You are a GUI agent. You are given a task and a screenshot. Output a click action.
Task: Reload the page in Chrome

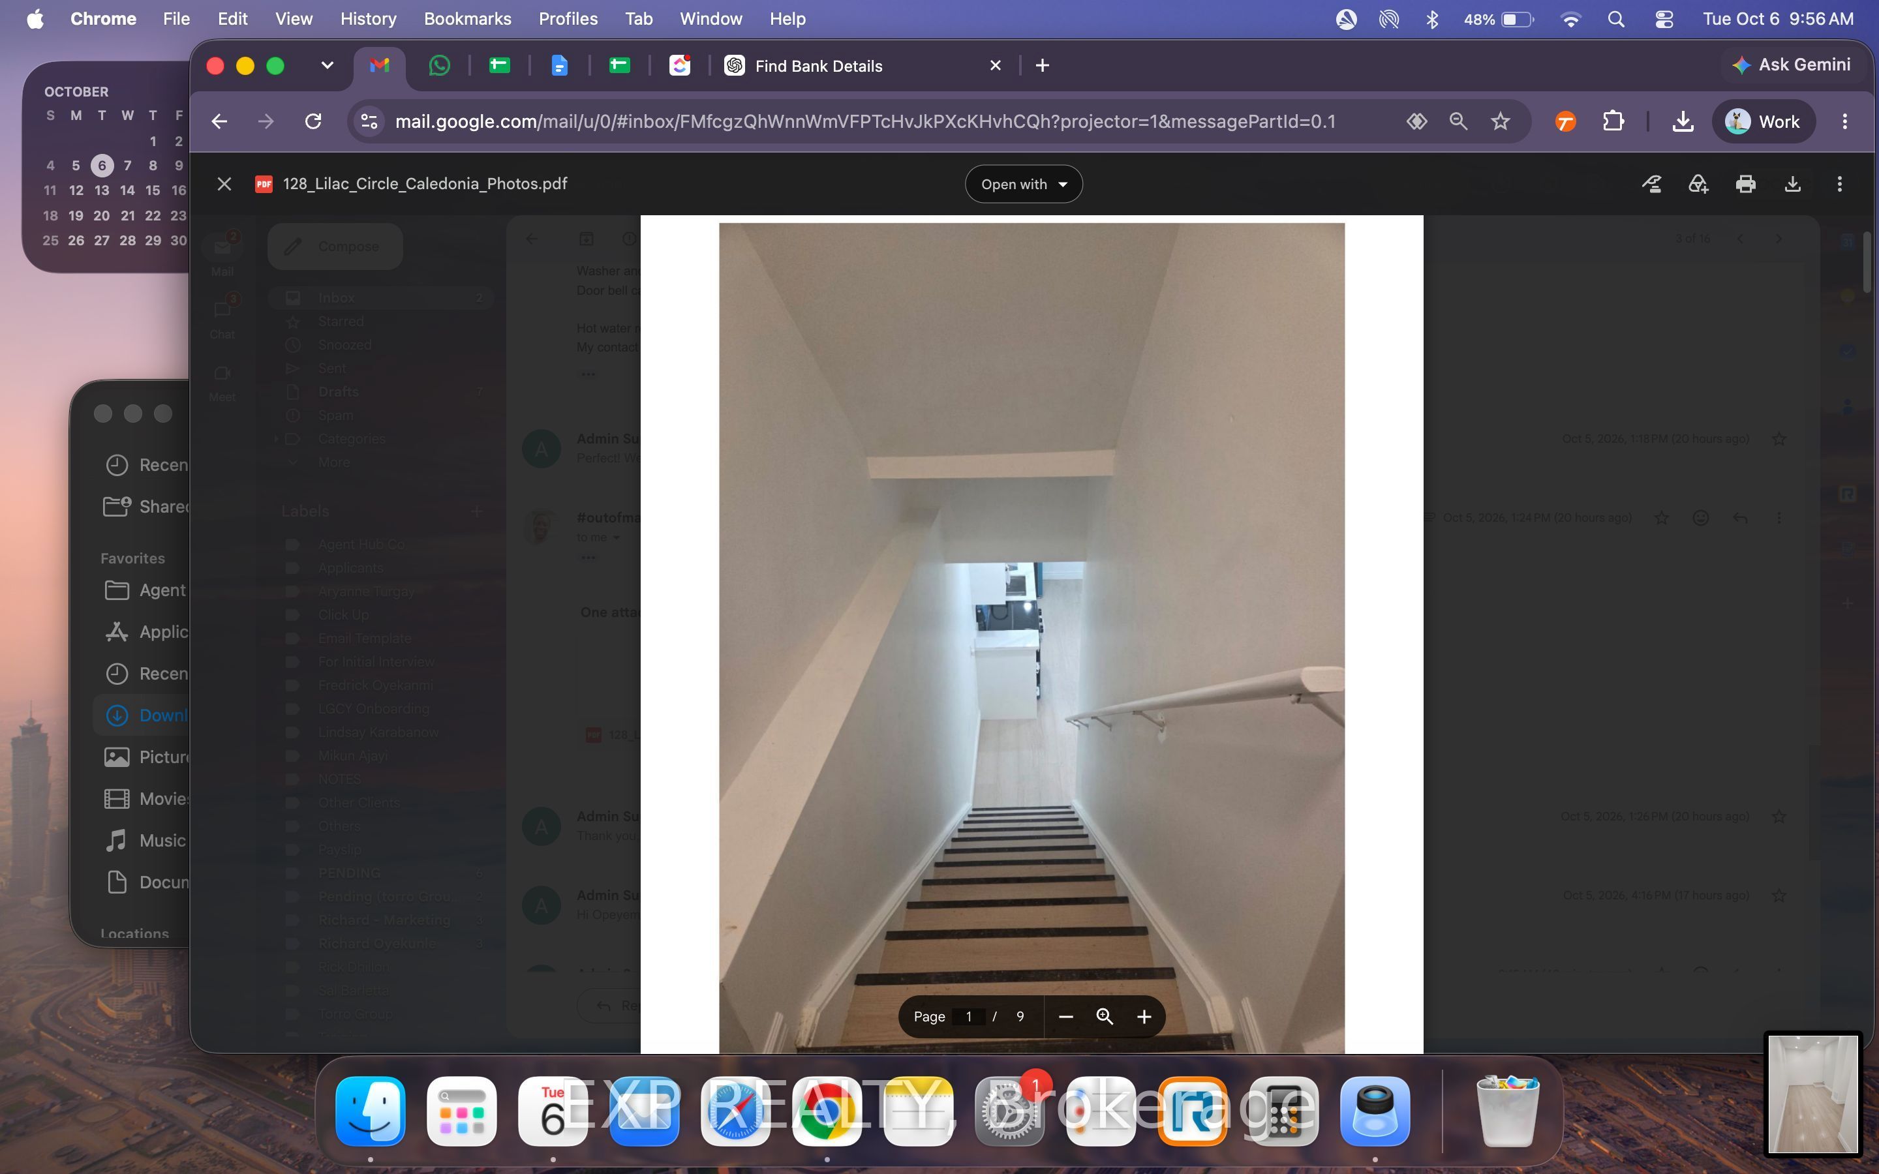(313, 121)
